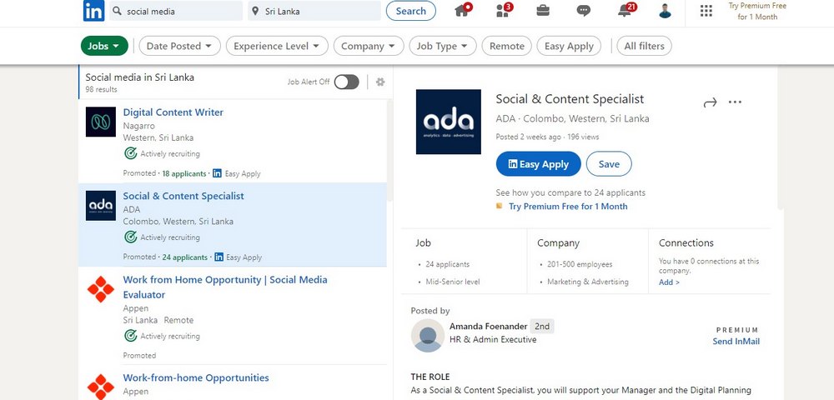Expand the Experience Level filter
This screenshot has width=834, height=400.
(277, 46)
